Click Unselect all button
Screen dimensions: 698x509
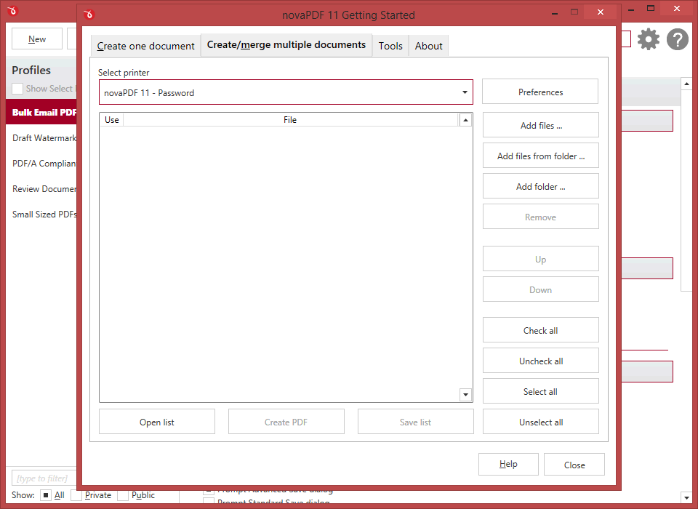point(540,422)
